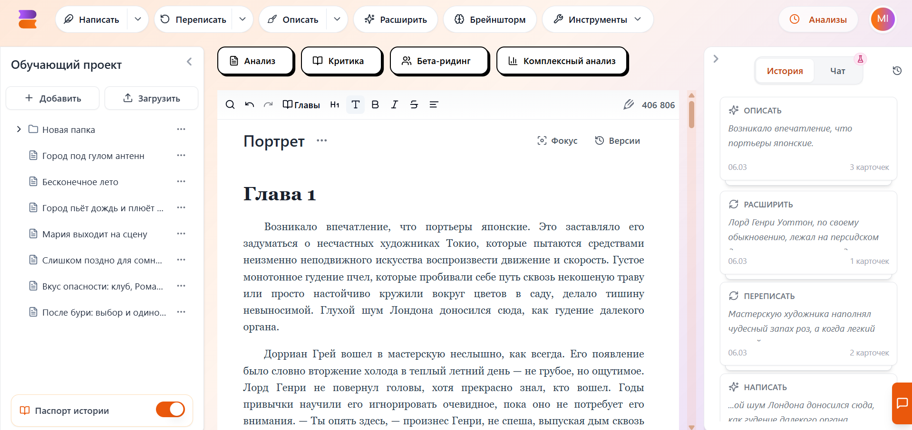The image size is (912, 430).
Task: Switch to the История tab
Action: click(x=785, y=71)
